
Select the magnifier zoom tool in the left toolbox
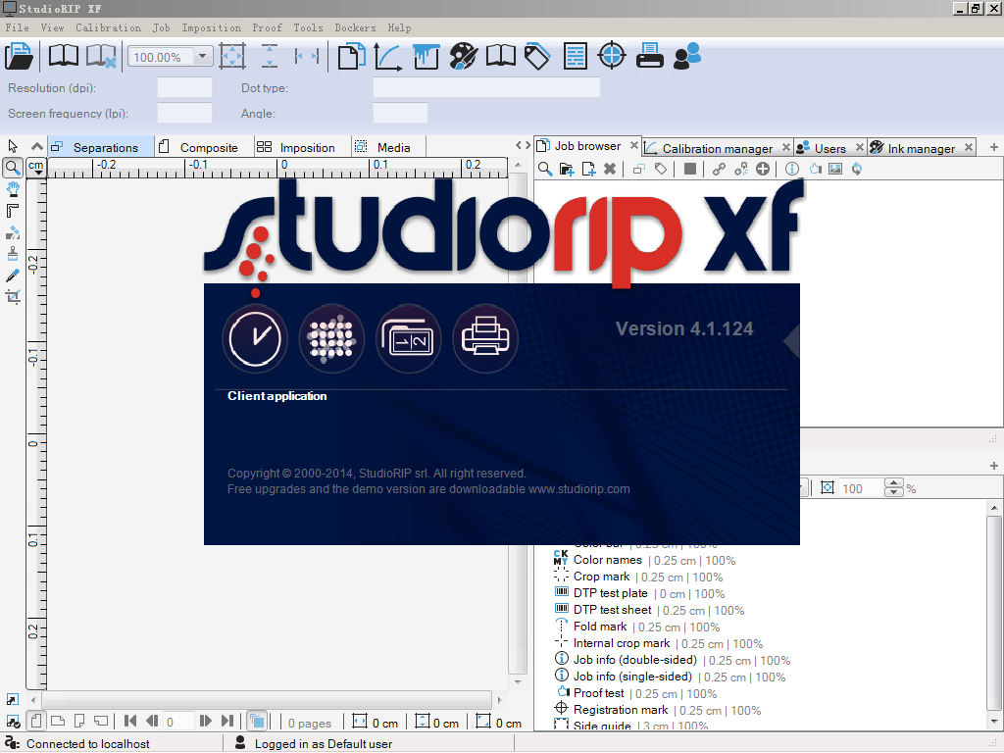(12, 168)
